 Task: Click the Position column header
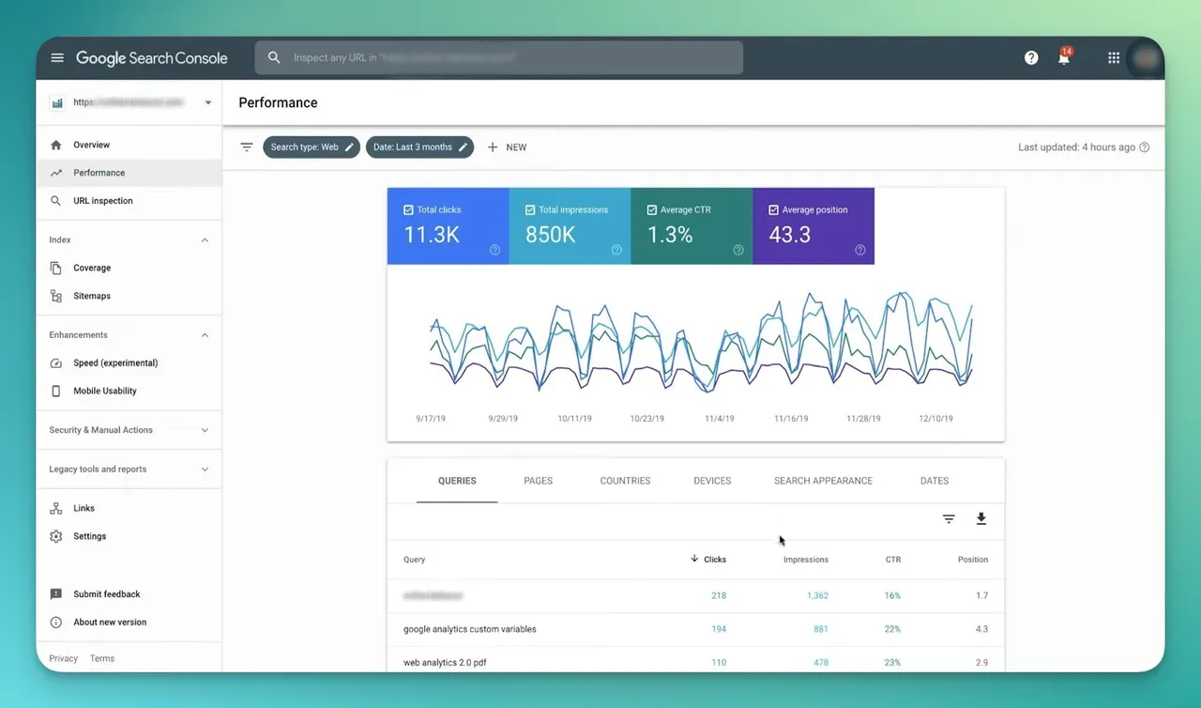pyautogui.click(x=973, y=560)
